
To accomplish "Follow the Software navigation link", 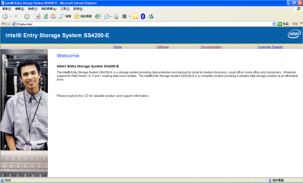I will [163, 47].
